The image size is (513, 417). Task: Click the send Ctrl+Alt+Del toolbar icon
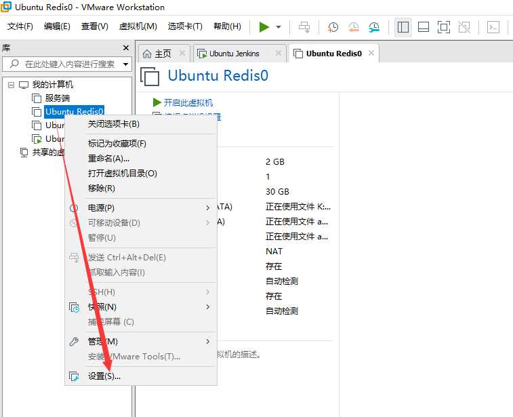(x=304, y=27)
